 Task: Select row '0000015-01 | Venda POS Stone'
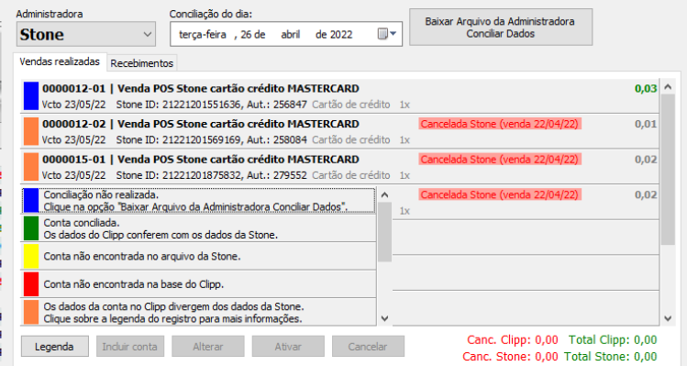point(340,167)
